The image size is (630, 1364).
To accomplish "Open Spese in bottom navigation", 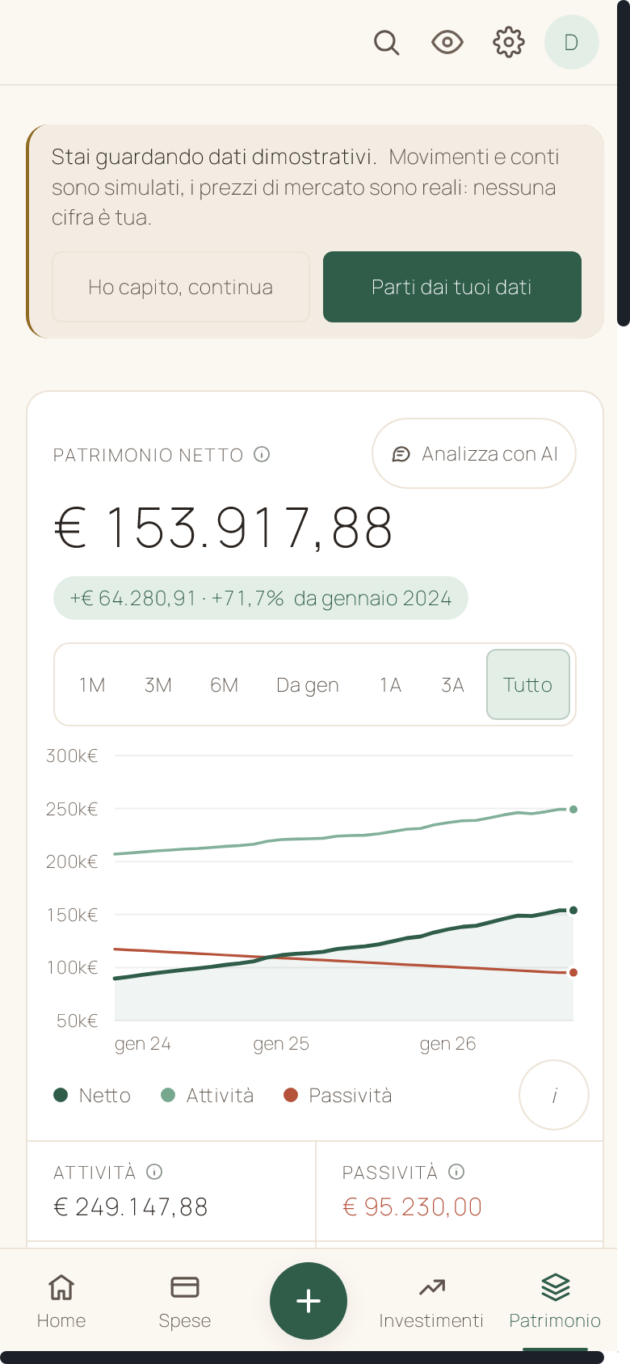I will [185, 1301].
